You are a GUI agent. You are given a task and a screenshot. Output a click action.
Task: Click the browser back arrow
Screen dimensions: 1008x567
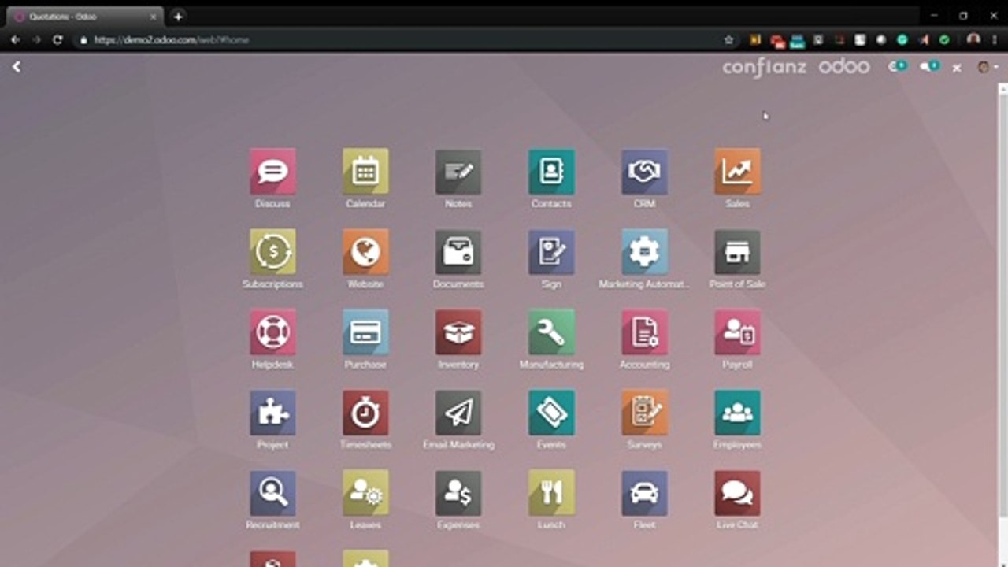click(x=16, y=39)
